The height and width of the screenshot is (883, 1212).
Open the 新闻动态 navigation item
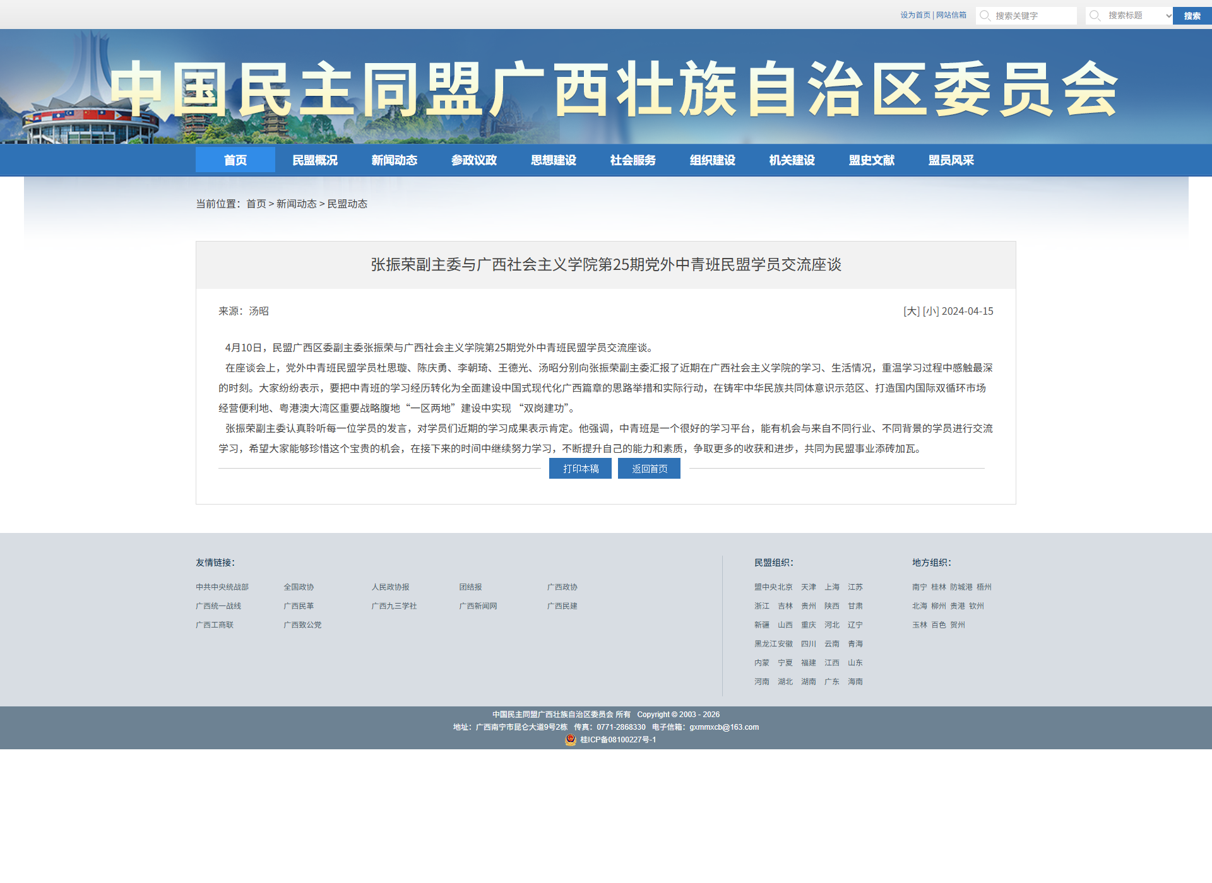pyautogui.click(x=395, y=160)
